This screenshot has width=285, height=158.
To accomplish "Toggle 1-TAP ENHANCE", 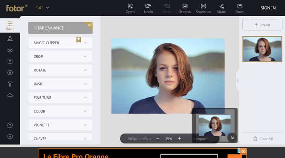I will point(60,28).
